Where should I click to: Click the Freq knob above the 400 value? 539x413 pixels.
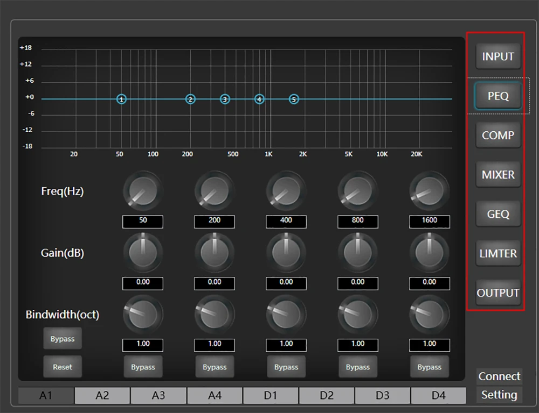click(286, 191)
